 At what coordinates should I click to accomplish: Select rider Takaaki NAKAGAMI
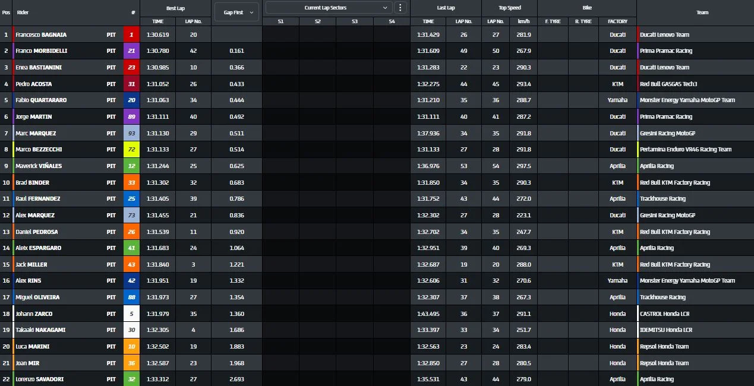click(x=40, y=330)
